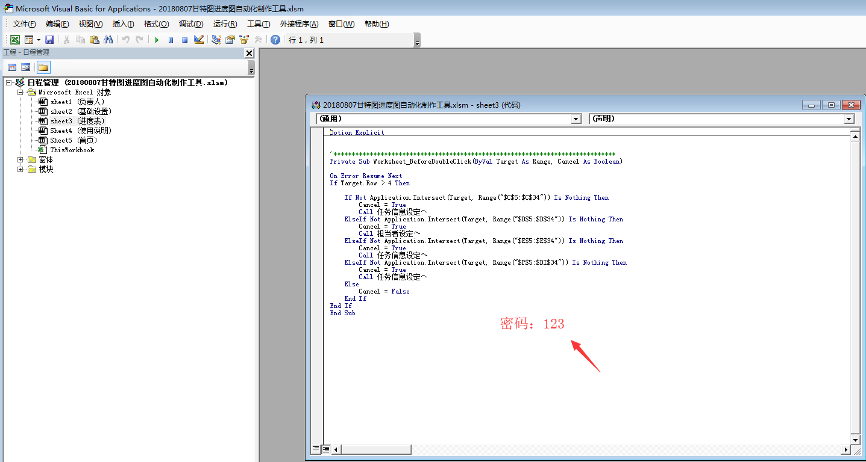Open the 运行(R) menu
Image resolution: width=866 pixels, height=462 pixels.
pyautogui.click(x=225, y=24)
